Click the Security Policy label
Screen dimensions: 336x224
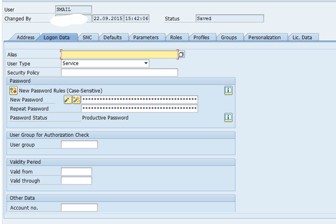[x=23, y=72]
